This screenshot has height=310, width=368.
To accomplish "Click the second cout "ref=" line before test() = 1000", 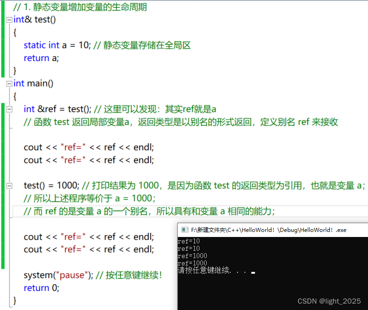I will click(89, 160).
